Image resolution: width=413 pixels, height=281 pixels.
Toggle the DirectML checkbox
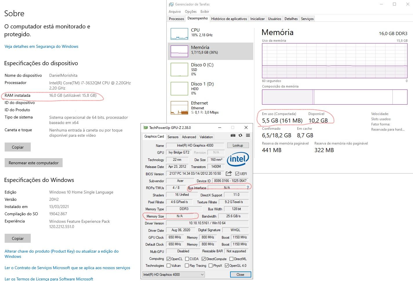tap(232, 259)
